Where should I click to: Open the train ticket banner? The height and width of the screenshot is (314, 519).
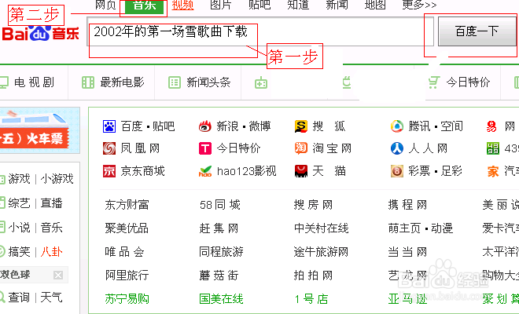pos(40,130)
